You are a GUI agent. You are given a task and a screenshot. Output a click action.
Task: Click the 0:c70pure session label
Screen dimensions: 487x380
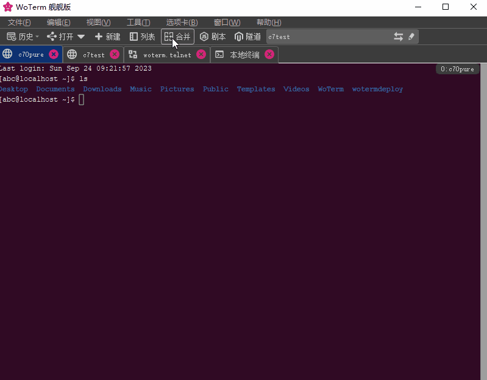(457, 69)
